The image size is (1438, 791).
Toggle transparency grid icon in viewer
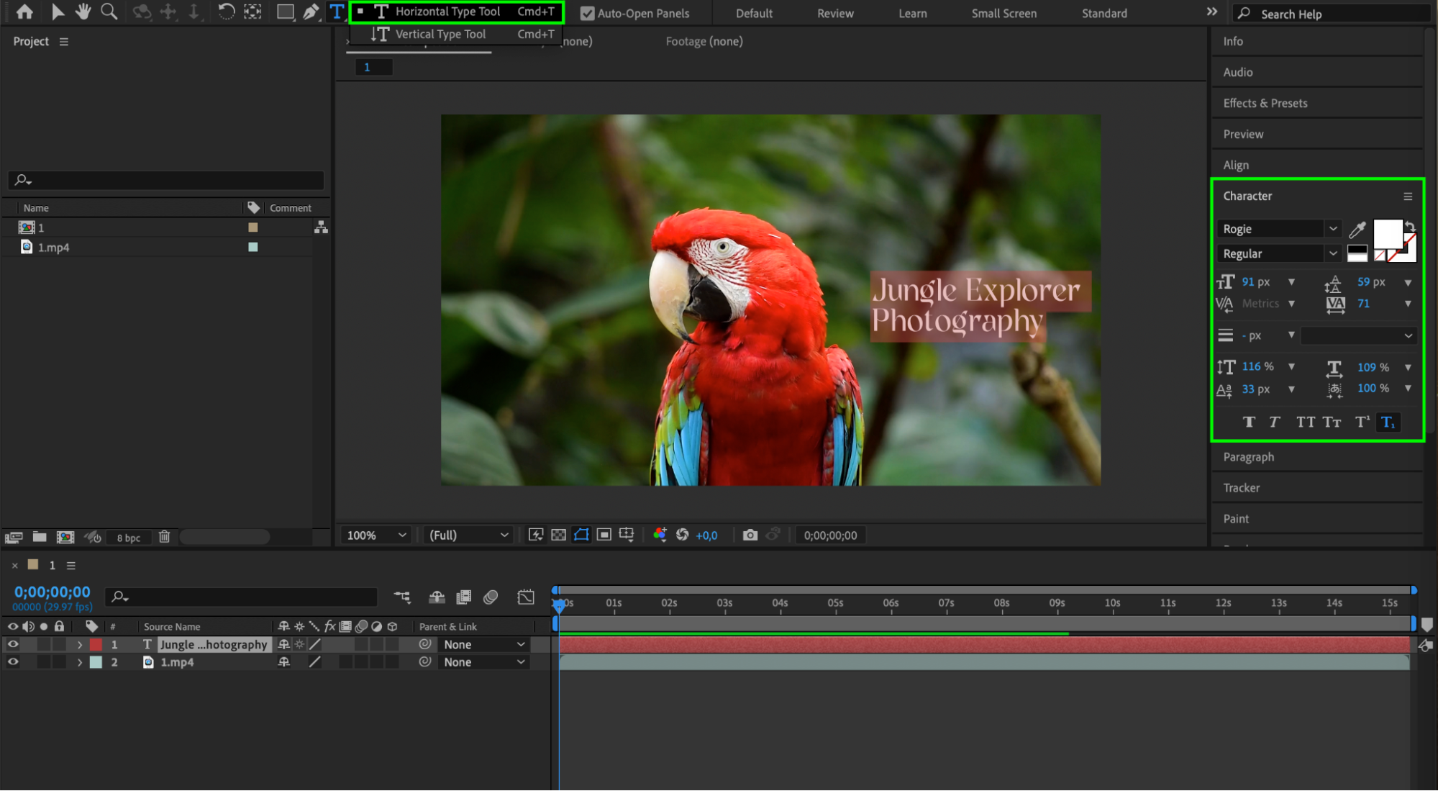(558, 535)
